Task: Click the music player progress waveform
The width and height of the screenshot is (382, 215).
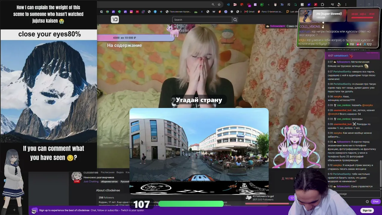Action: point(363,14)
